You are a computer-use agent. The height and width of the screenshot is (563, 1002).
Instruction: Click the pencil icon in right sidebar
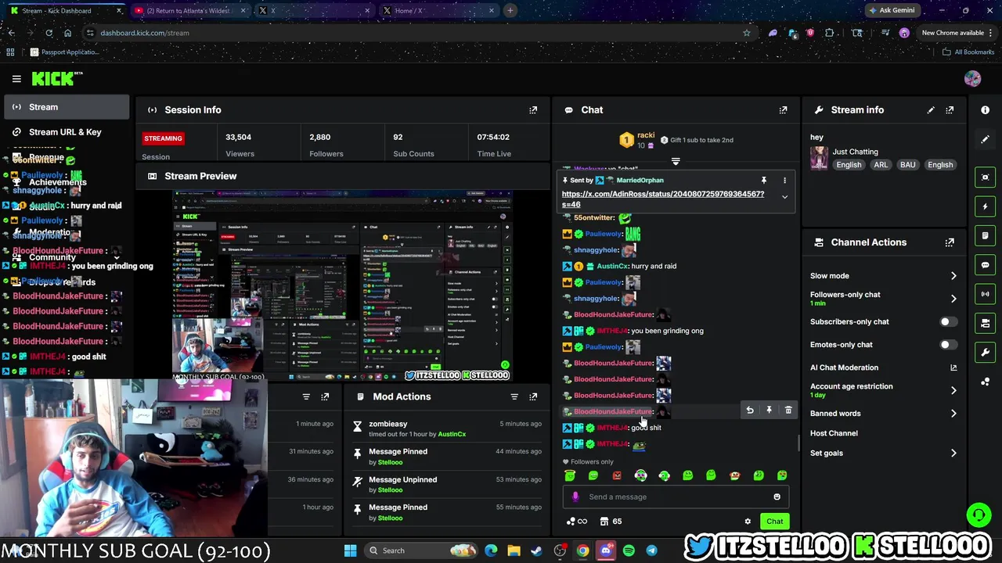pyautogui.click(x=985, y=139)
